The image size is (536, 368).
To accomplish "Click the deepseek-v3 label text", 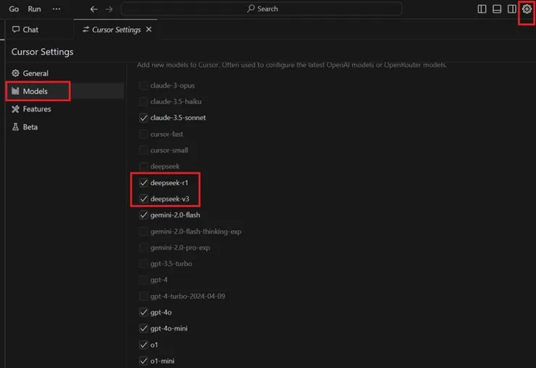I will (x=170, y=199).
